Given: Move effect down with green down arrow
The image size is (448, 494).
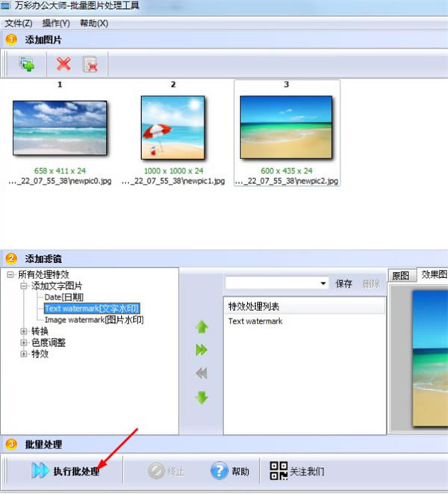Looking at the screenshot, I should pyautogui.click(x=202, y=398).
